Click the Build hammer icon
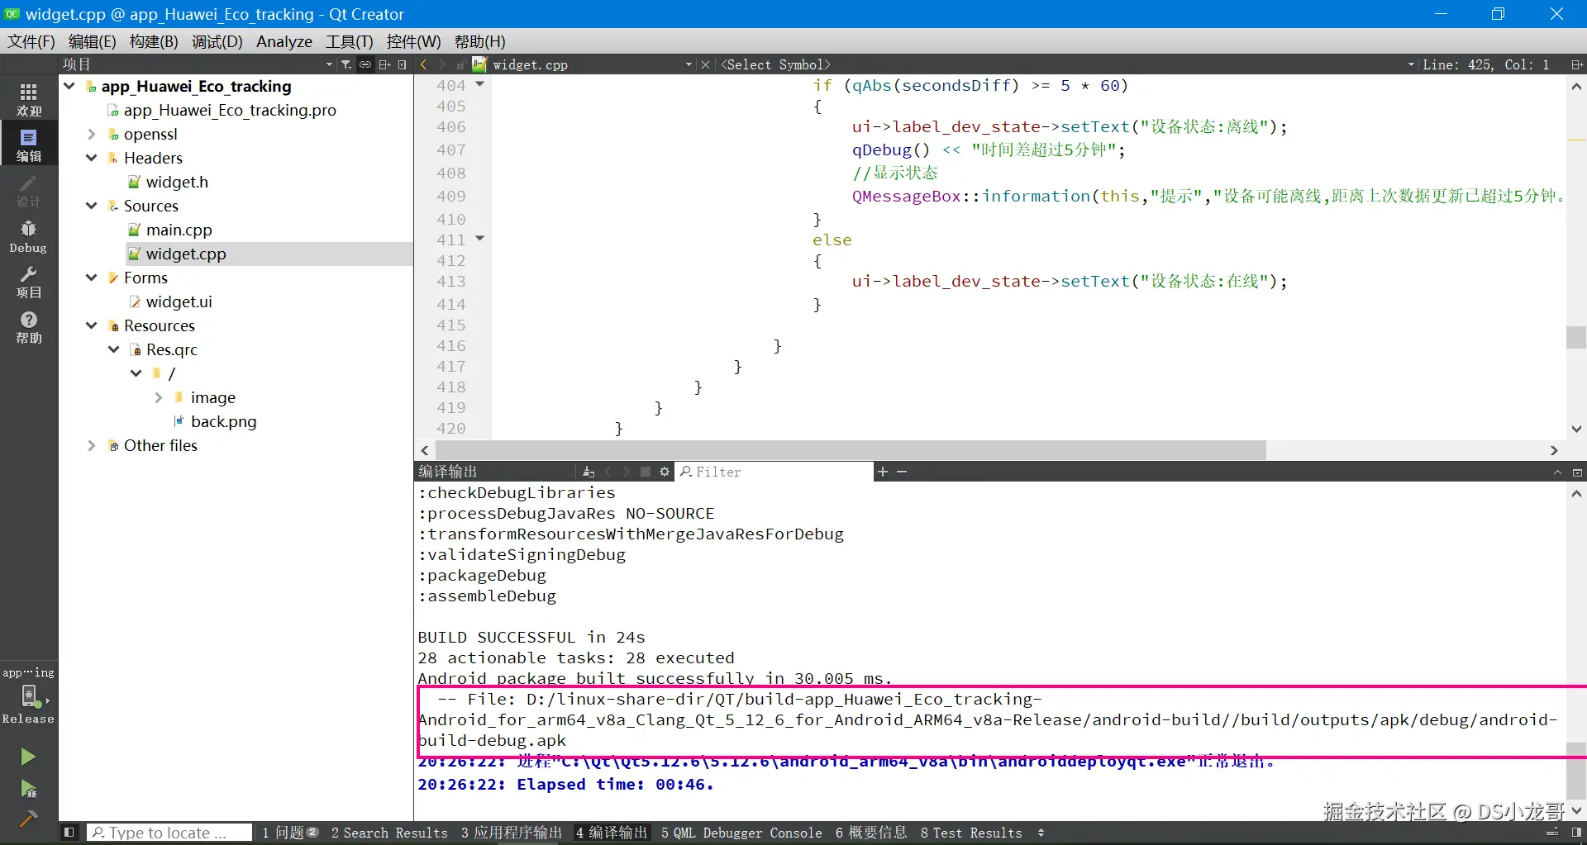1587x845 pixels. click(28, 819)
